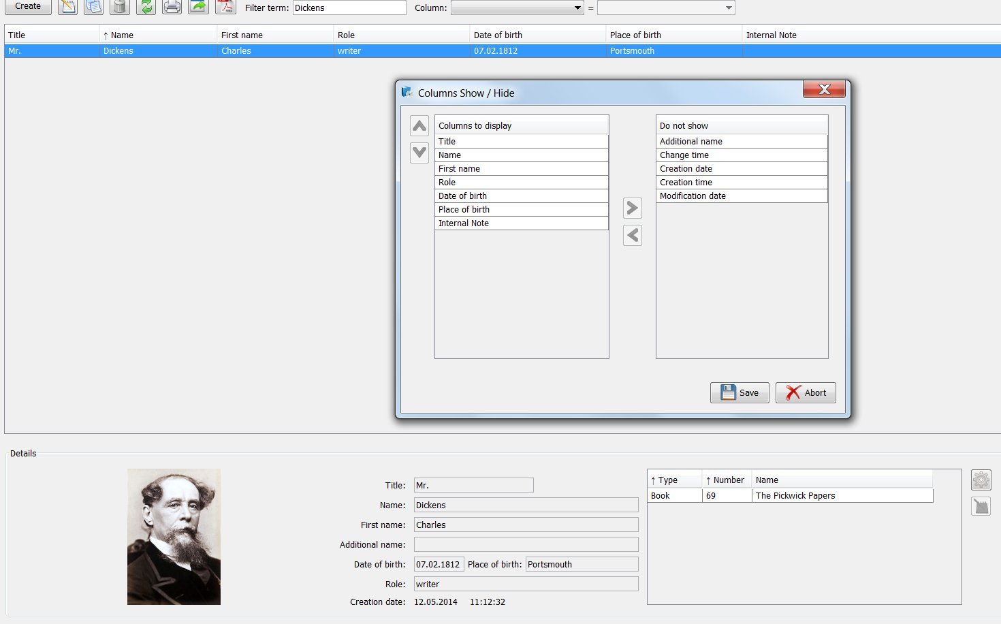Move column to 'Do not show' with right arrow

coord(633,208)
